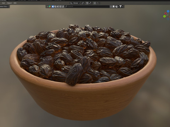The height and width of the screenshot is (127, 170).
Task: Open the snapping options dropdown
Action: click(x=91, y=3)
